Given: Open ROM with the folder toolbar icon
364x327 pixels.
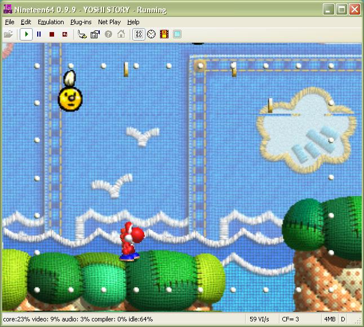Looking at the screenshot, I should [x=8, y=34].
